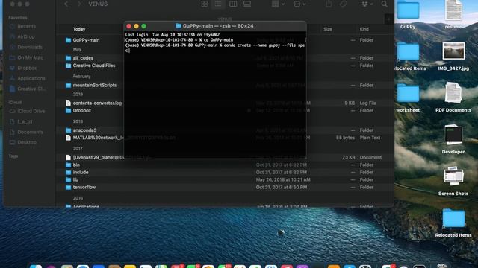Click the Favorites section header in sidebar

tap(17, 18)
